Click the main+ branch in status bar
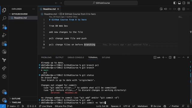 (x=11, y=106)
